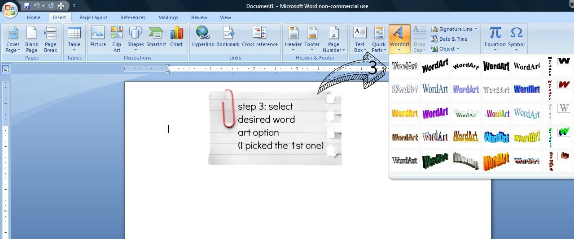Open the SmartArt graphic tool
Screen dimensions: 574x239
[x=156, y=37]
